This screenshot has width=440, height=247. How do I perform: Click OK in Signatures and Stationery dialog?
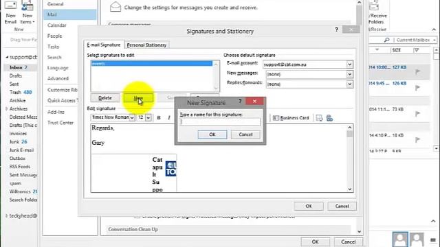click(x=309, y=206)
